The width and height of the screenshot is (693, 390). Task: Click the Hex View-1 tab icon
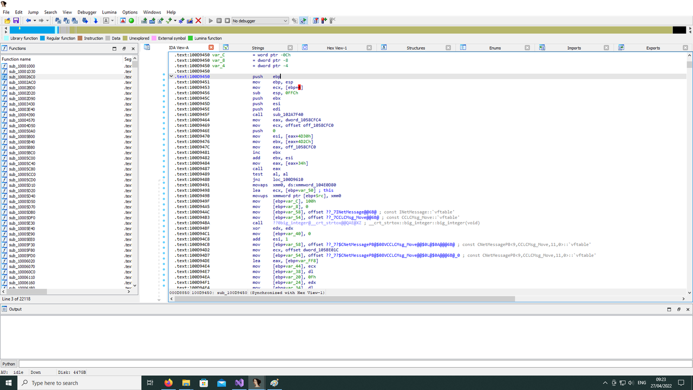click(x=304, y=47)
